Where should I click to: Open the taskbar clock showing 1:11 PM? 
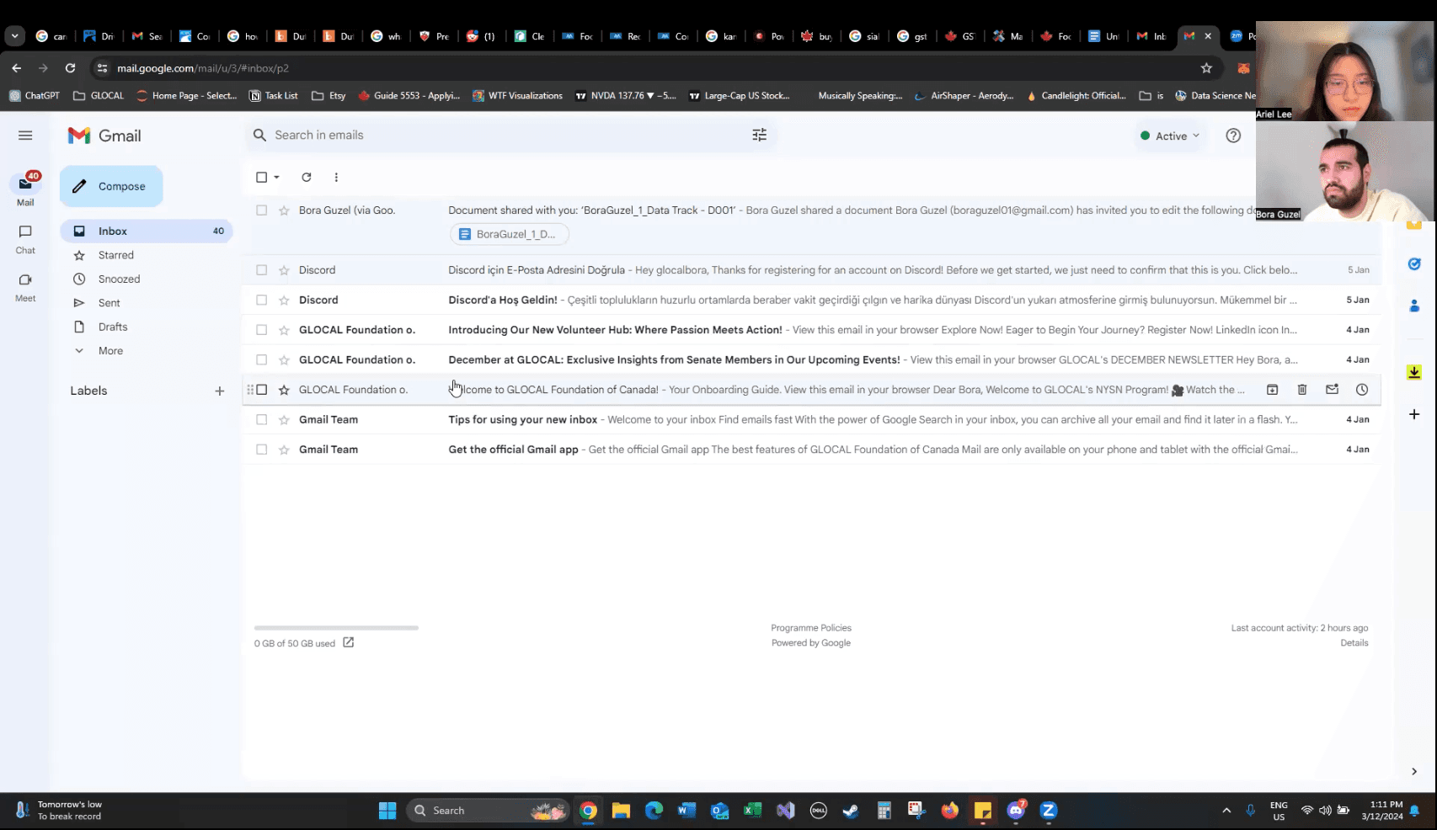click(1381, 811)
